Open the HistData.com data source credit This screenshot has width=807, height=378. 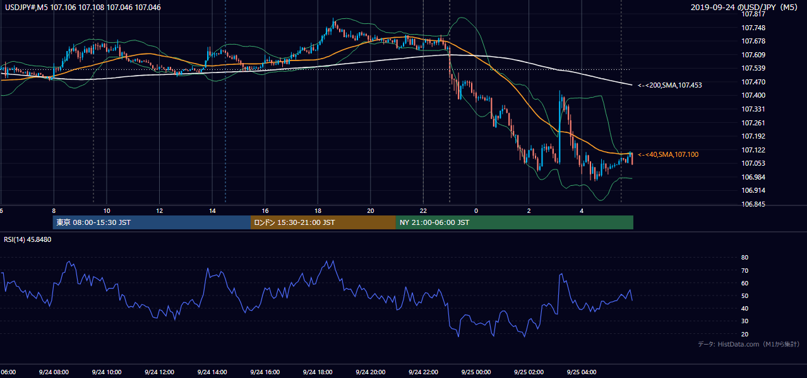pyautogui.click(x=749, y=344)
